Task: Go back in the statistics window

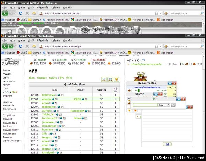Action: [5, 46]
